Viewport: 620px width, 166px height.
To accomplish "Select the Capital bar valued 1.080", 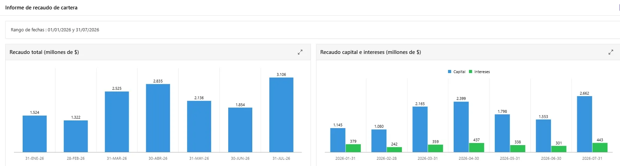I will click(379, 141).
